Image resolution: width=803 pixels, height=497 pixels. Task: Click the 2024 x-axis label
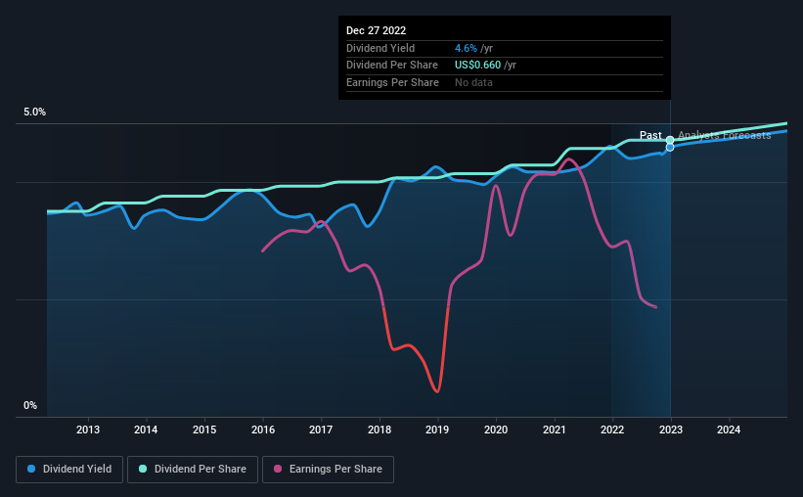tap(729, 429)
